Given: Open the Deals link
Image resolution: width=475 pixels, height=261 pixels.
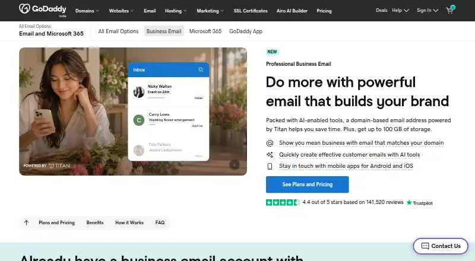Looking at the screenshot, I should pos(382,10).
